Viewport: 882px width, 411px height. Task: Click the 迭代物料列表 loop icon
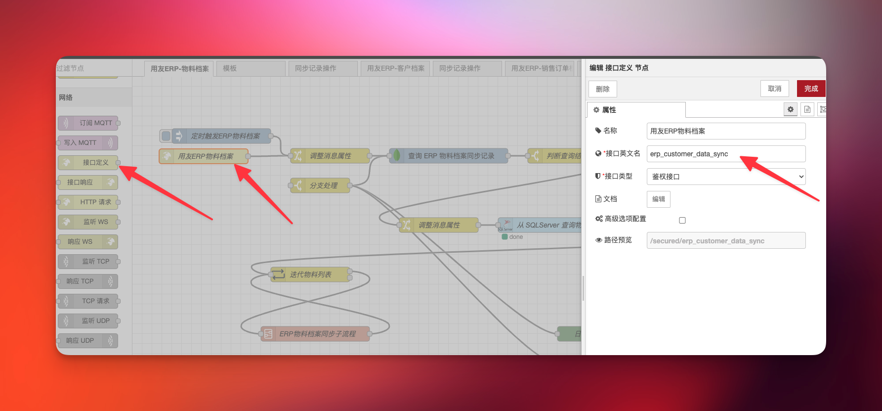pyautogui.click(x=279, y=274)
